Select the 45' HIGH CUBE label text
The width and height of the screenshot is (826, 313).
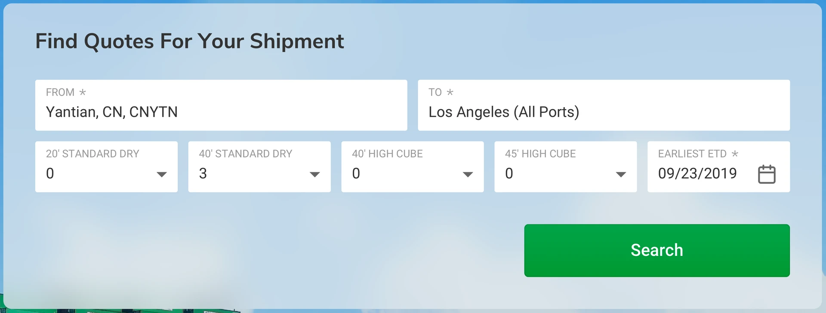[x=540, y=154]
